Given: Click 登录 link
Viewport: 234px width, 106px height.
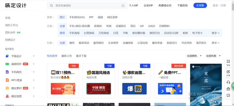Looking at the screenshot, I should 215,6.
